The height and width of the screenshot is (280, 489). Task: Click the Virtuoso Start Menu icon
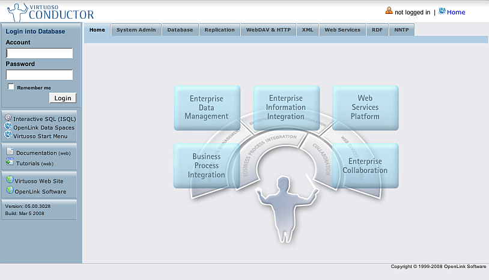point(8,135)
